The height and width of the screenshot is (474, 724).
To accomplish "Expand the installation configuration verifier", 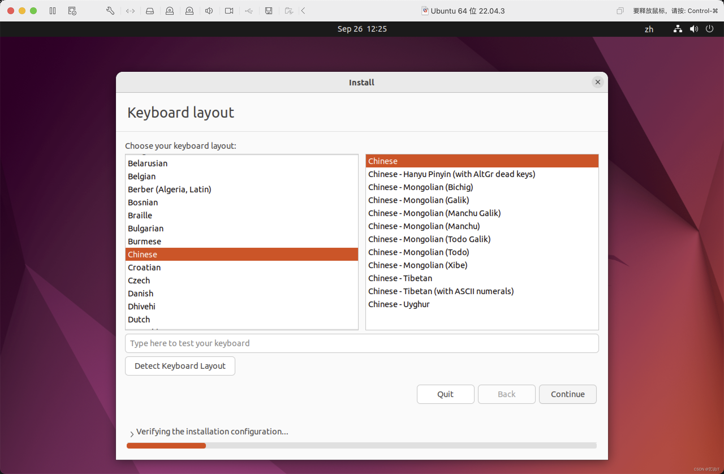I will (131, 432).
